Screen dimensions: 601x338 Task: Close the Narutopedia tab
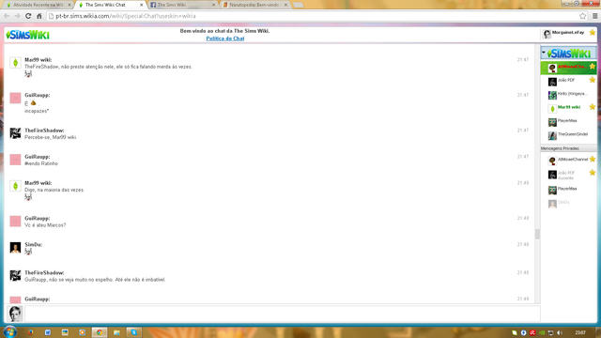(285, 5)
